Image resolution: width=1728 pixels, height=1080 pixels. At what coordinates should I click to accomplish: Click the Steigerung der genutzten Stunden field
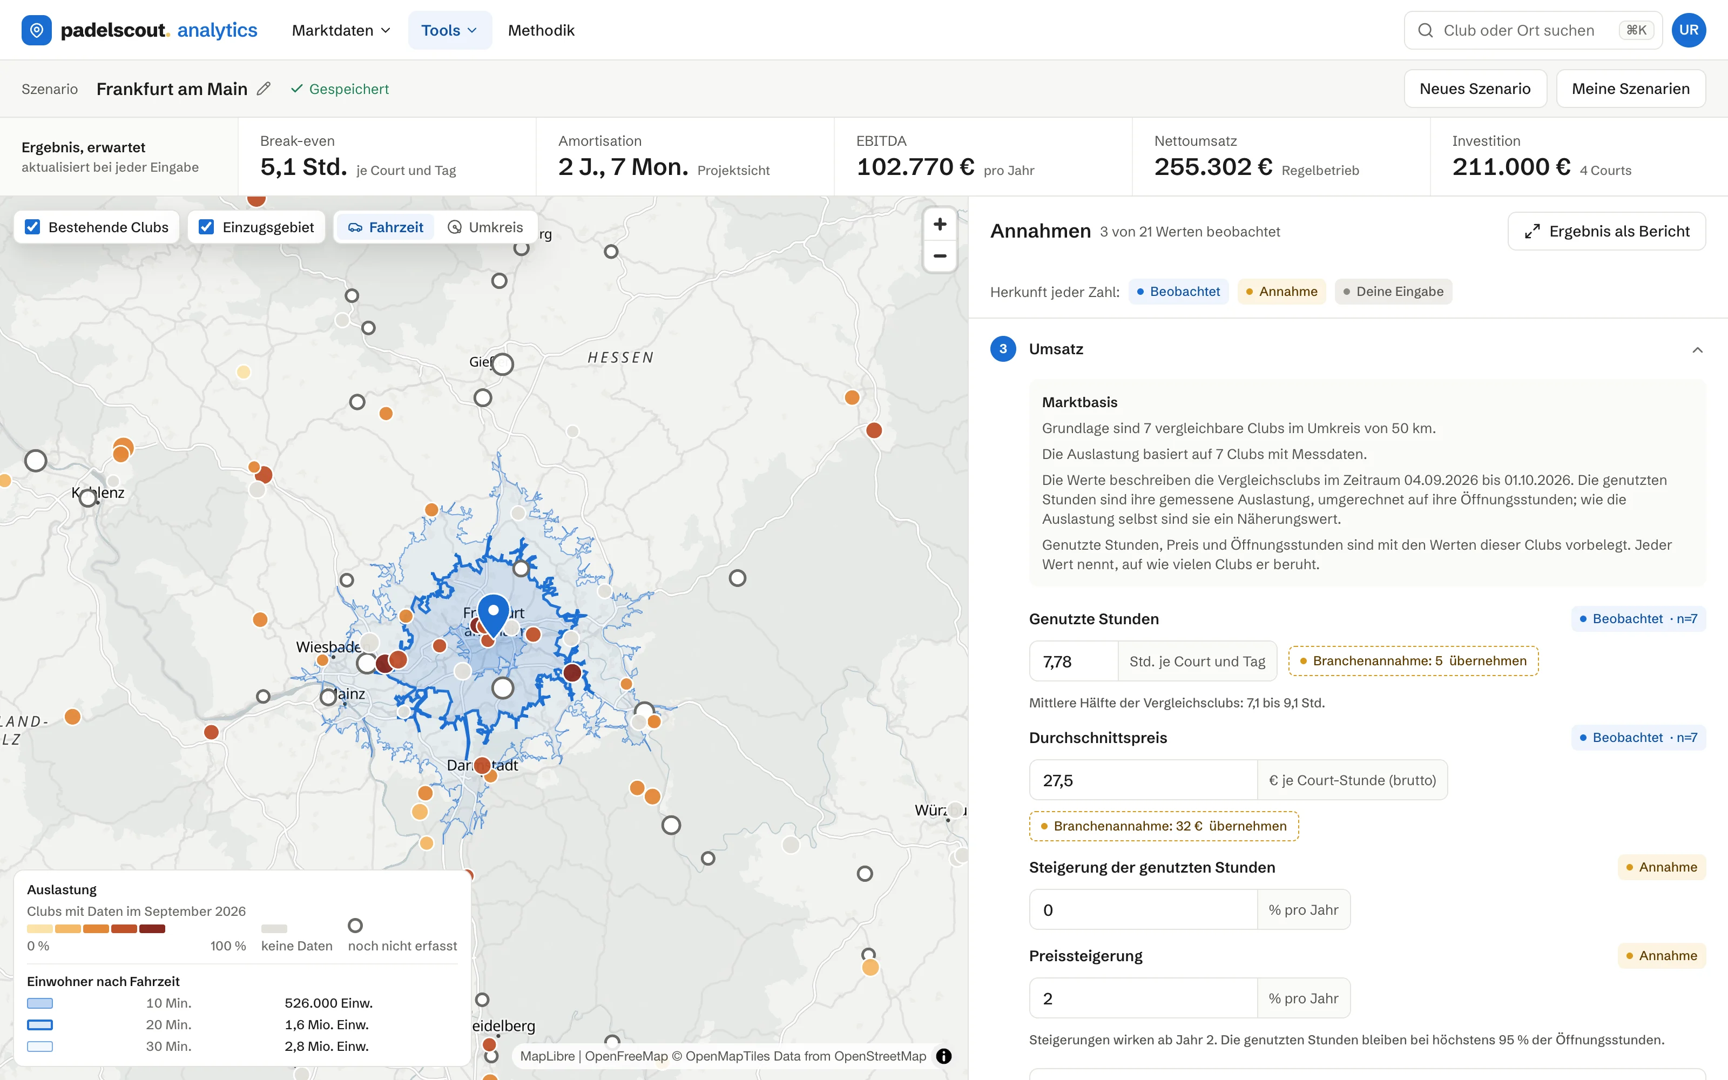[1143, 909]
